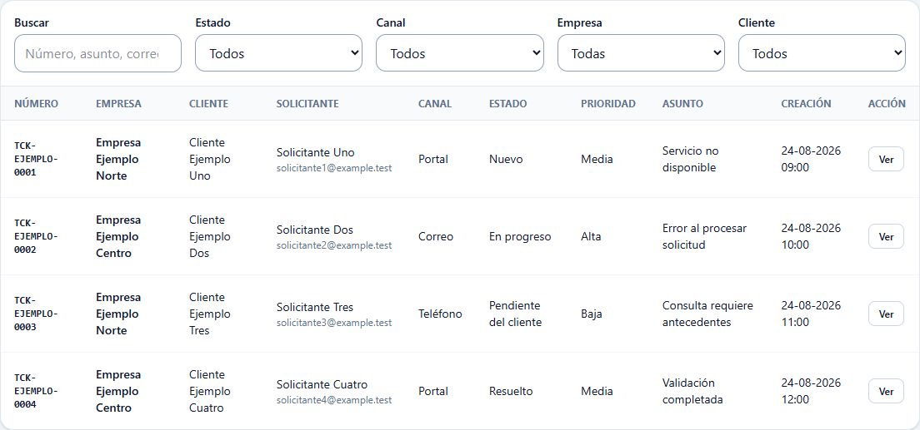920x430 pixels.
Task: Click the Buscar search input field
Action: tap(97, 53)
